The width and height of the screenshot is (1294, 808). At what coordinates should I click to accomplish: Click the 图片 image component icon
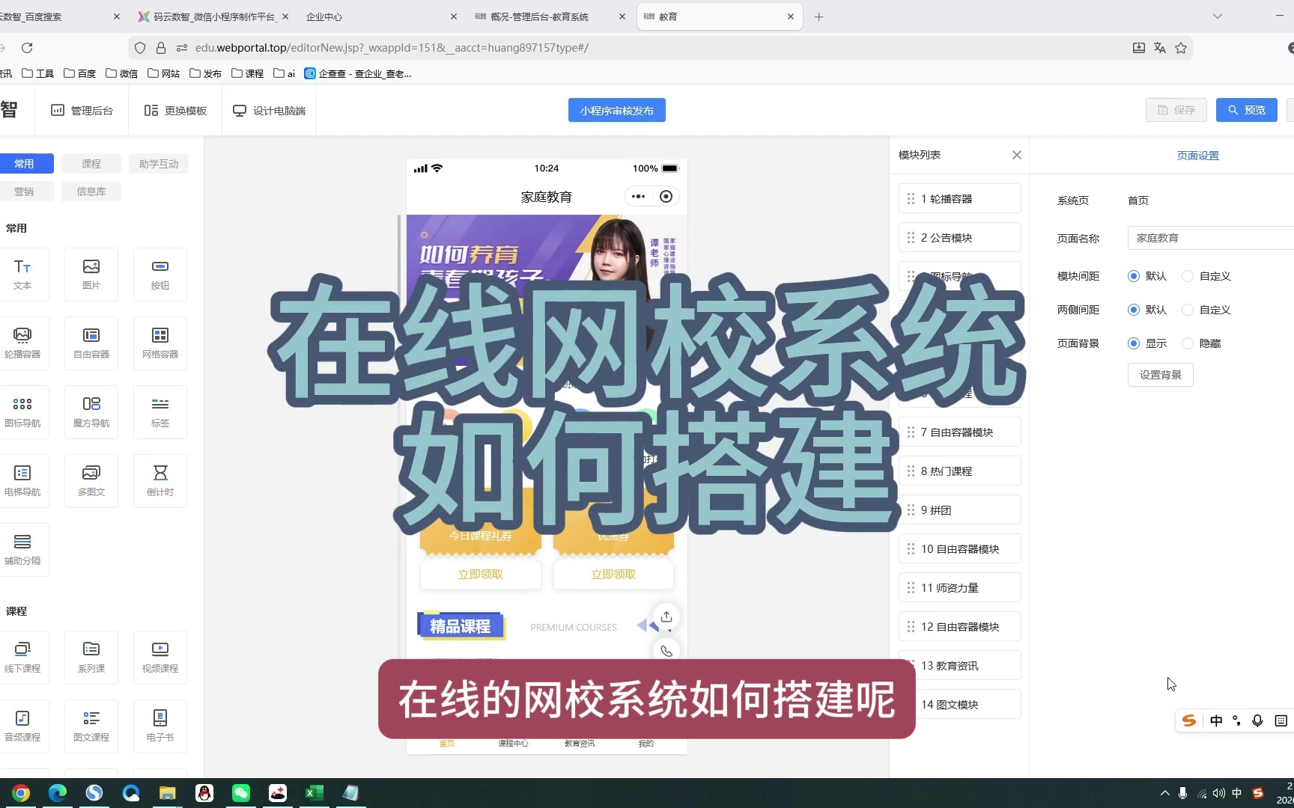91,274
